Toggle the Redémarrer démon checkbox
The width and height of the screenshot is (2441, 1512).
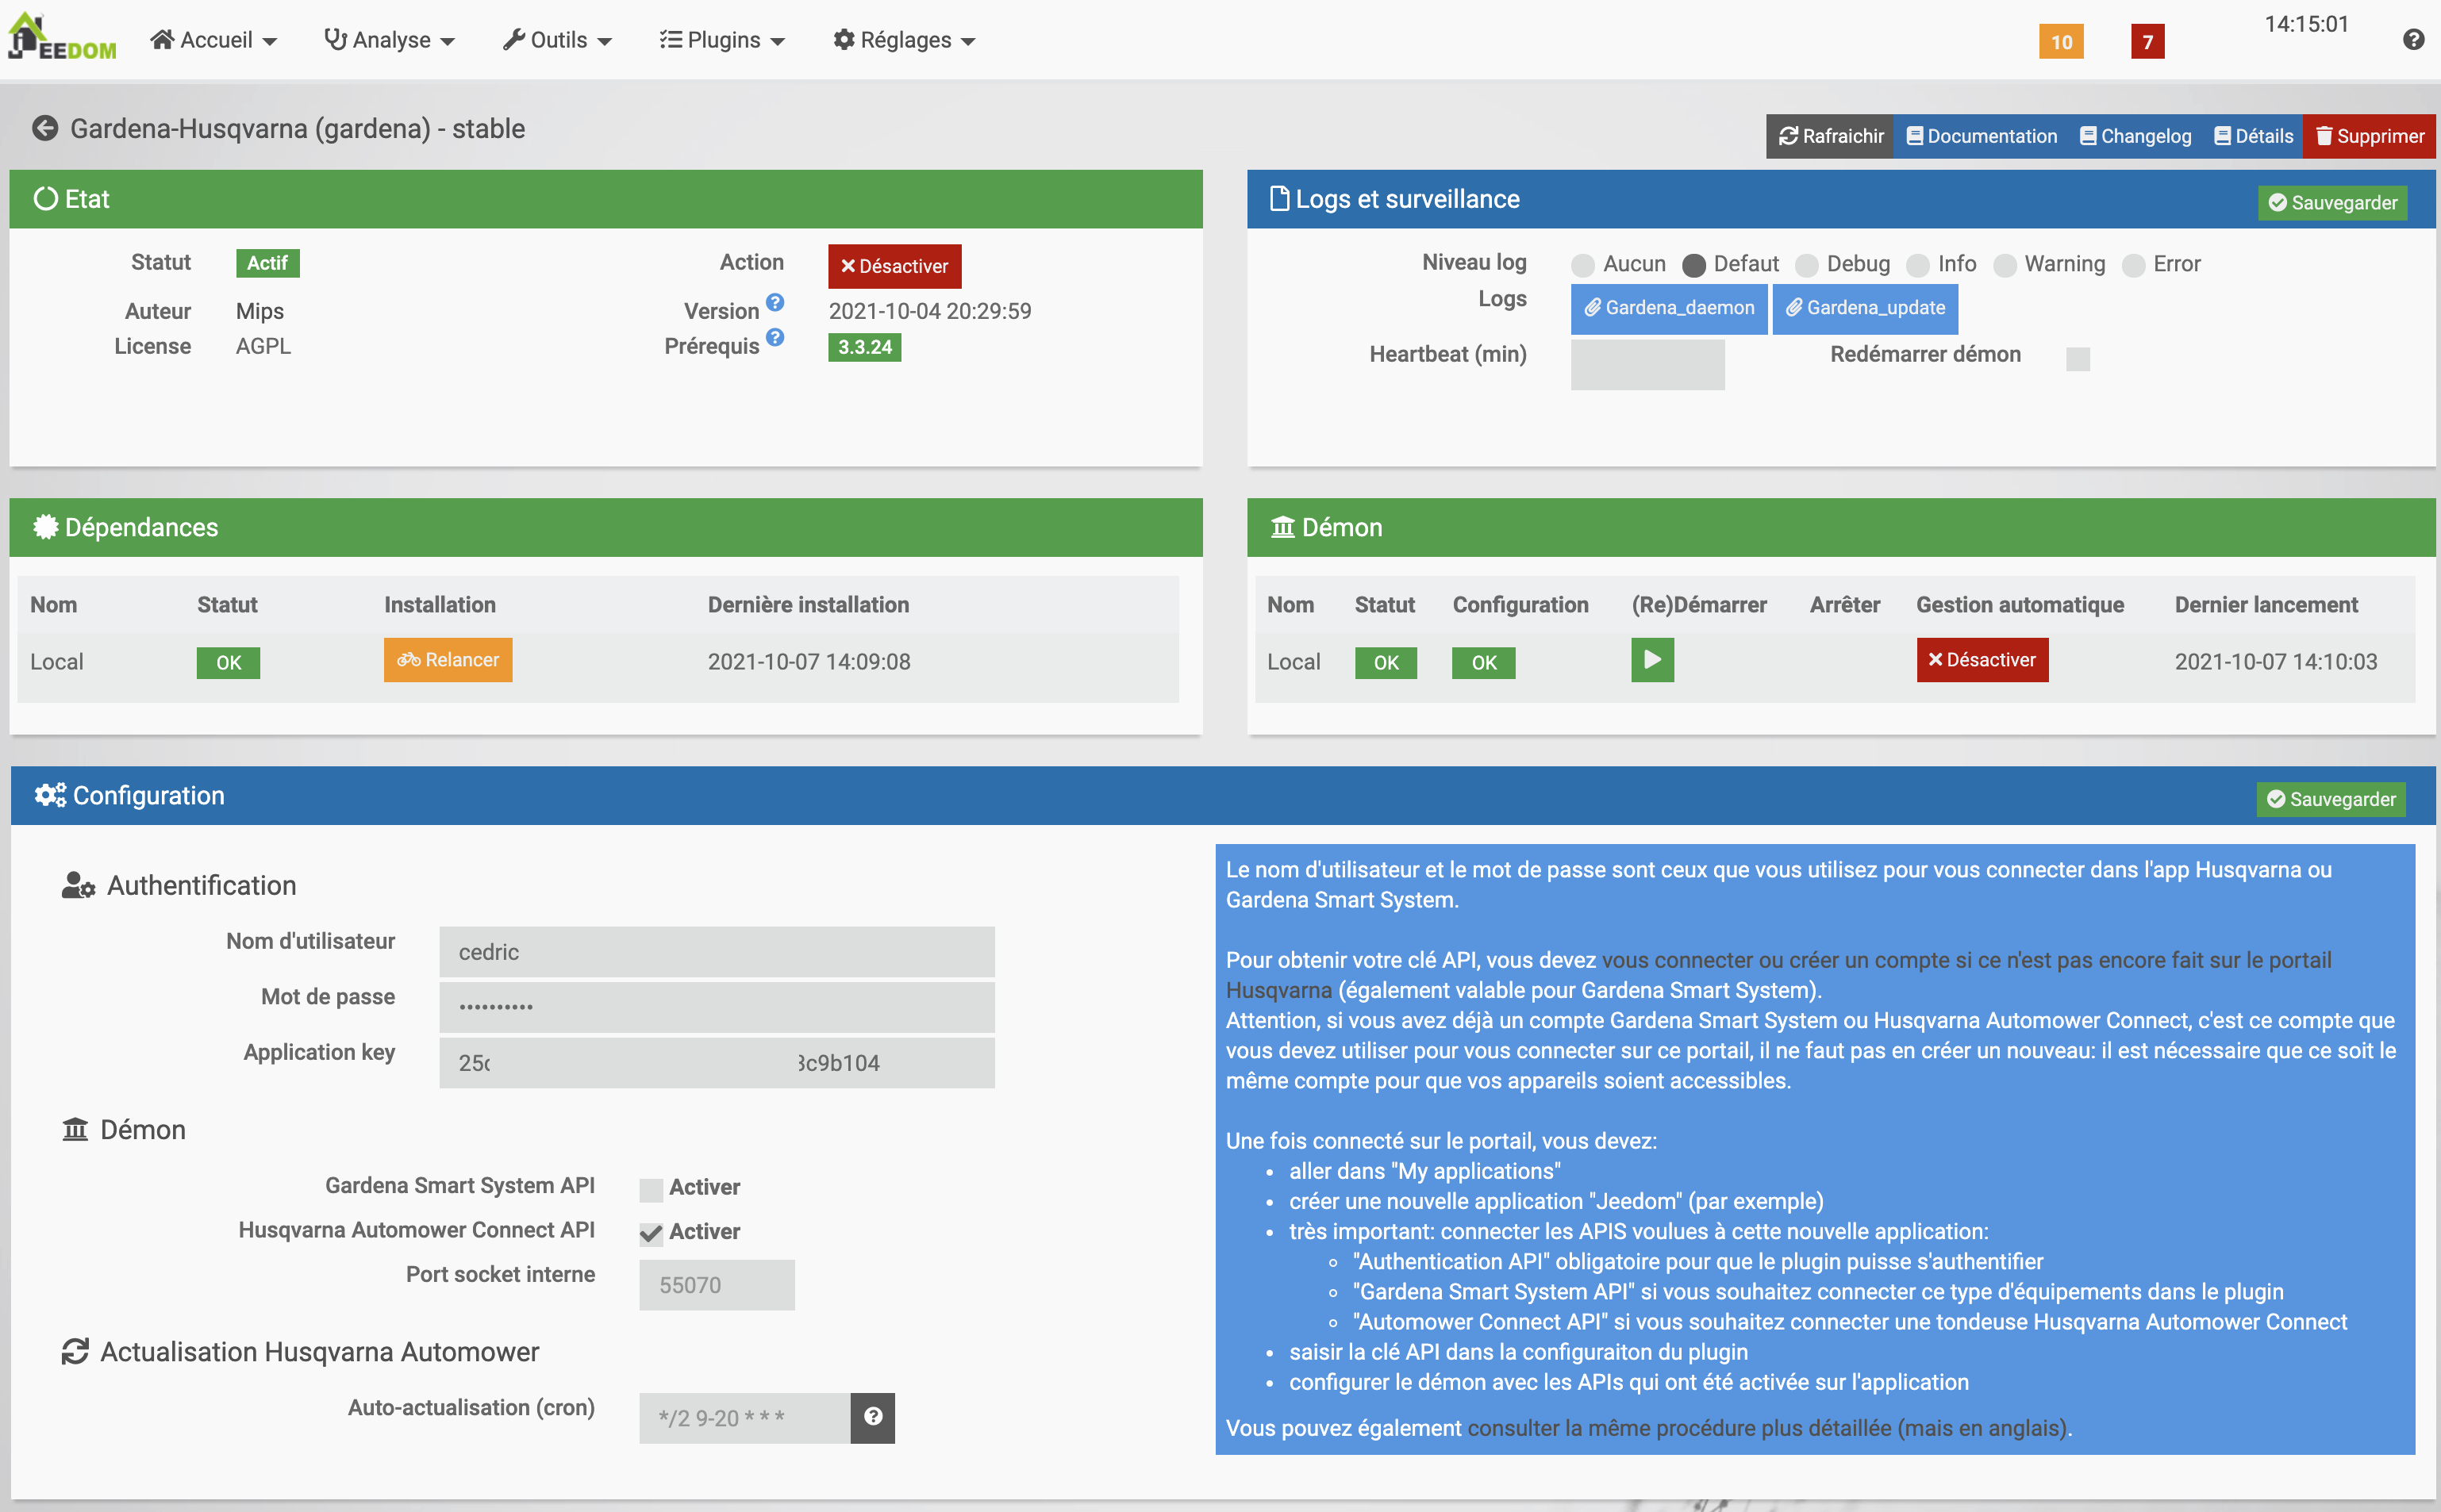(2078, 359)
